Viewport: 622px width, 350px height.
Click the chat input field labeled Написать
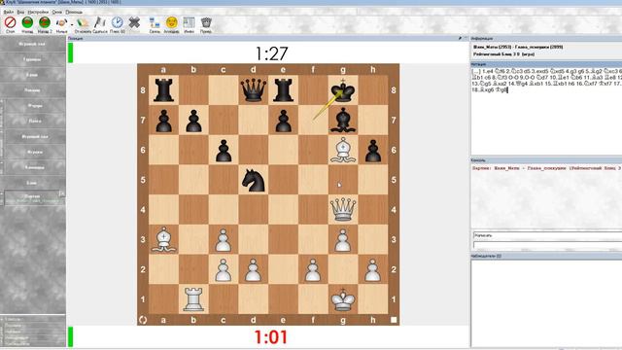point(547,235)
